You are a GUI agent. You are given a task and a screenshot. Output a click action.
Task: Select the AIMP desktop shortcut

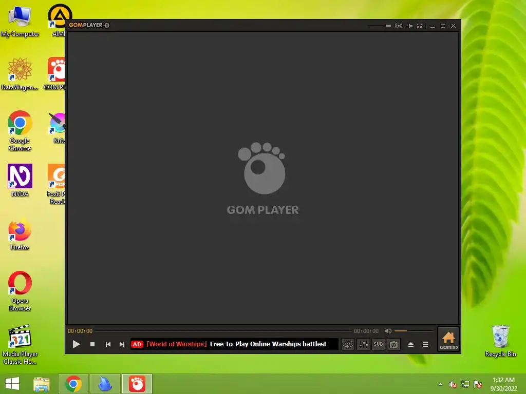tap(58, 21)
